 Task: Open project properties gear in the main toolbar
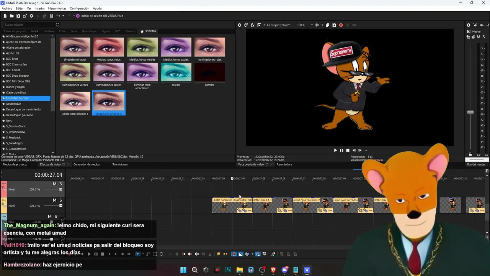coord(32,16)
